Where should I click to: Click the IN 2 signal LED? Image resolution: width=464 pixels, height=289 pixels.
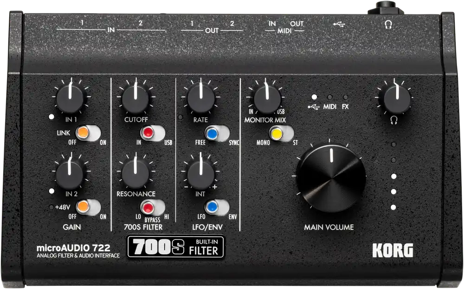click(52, 191)
